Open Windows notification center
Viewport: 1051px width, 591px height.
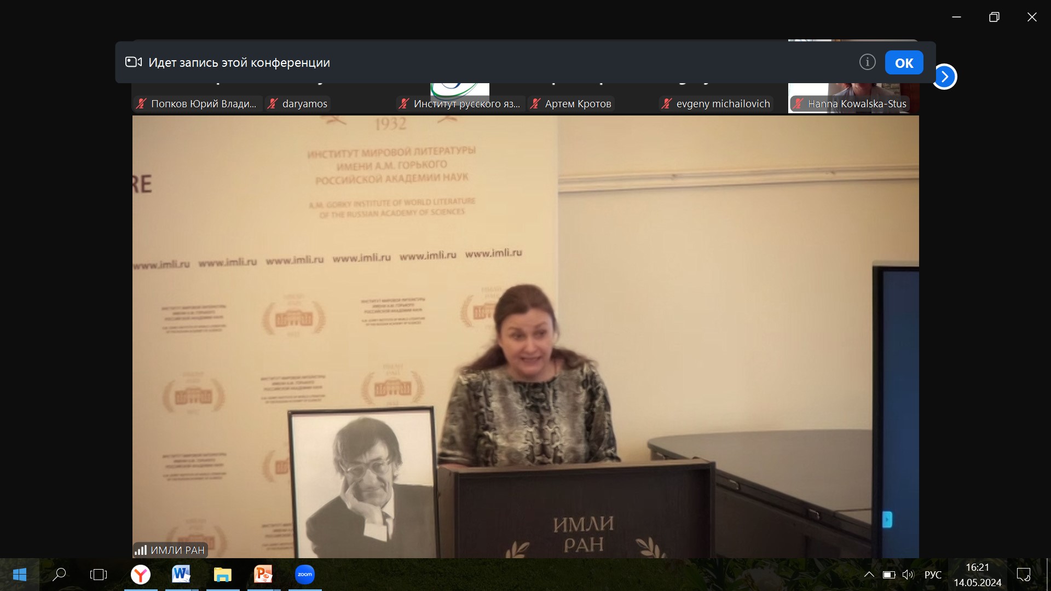click(1023, 575)
